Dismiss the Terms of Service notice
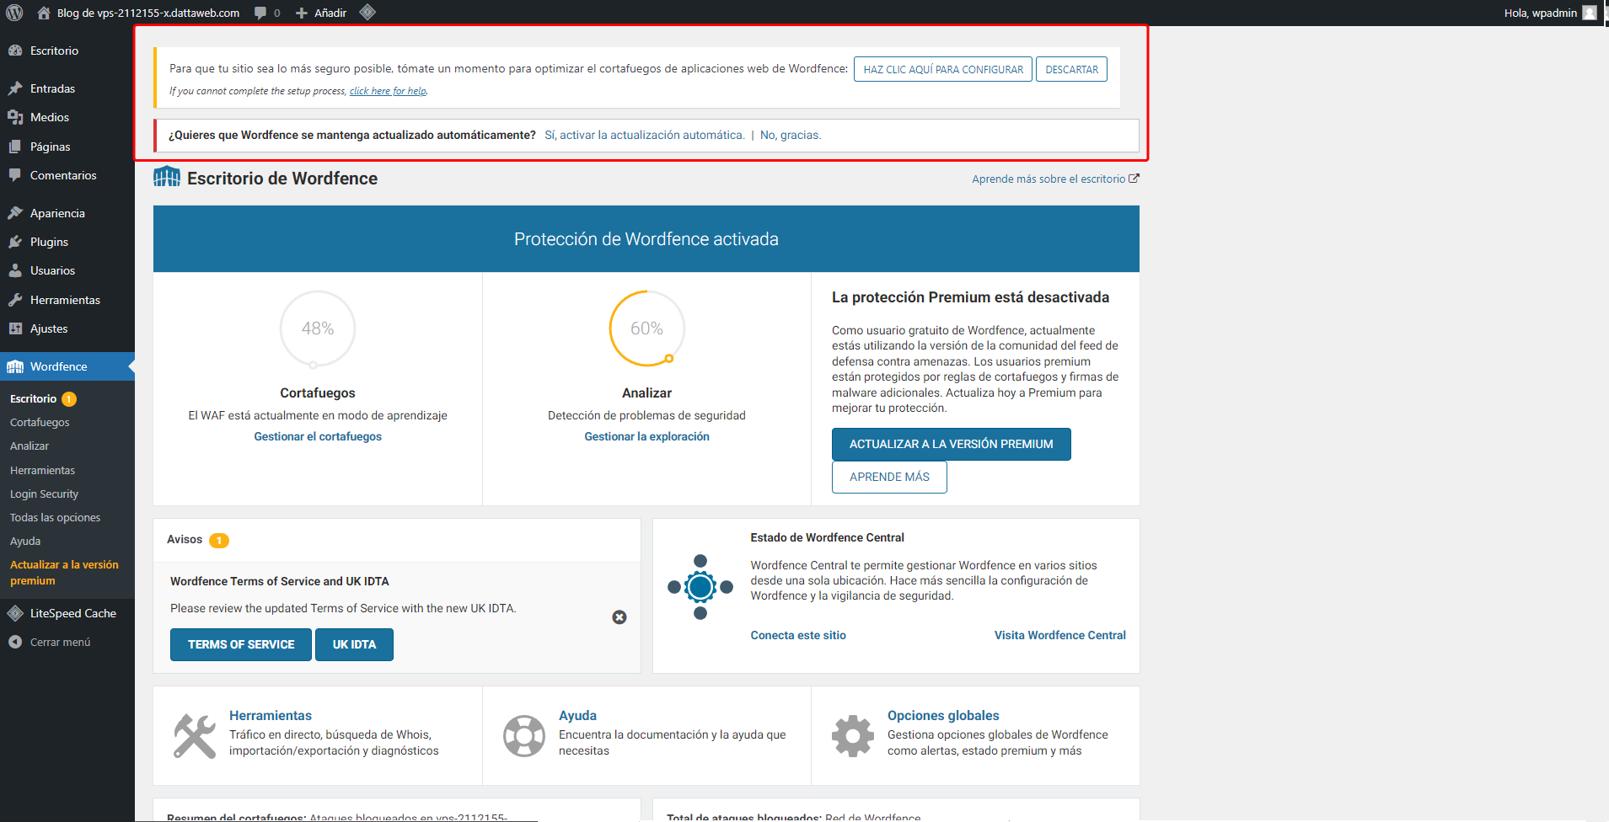Image resolution: width=1609 pixels, height=822 pixels. click(x=619, y=617)
